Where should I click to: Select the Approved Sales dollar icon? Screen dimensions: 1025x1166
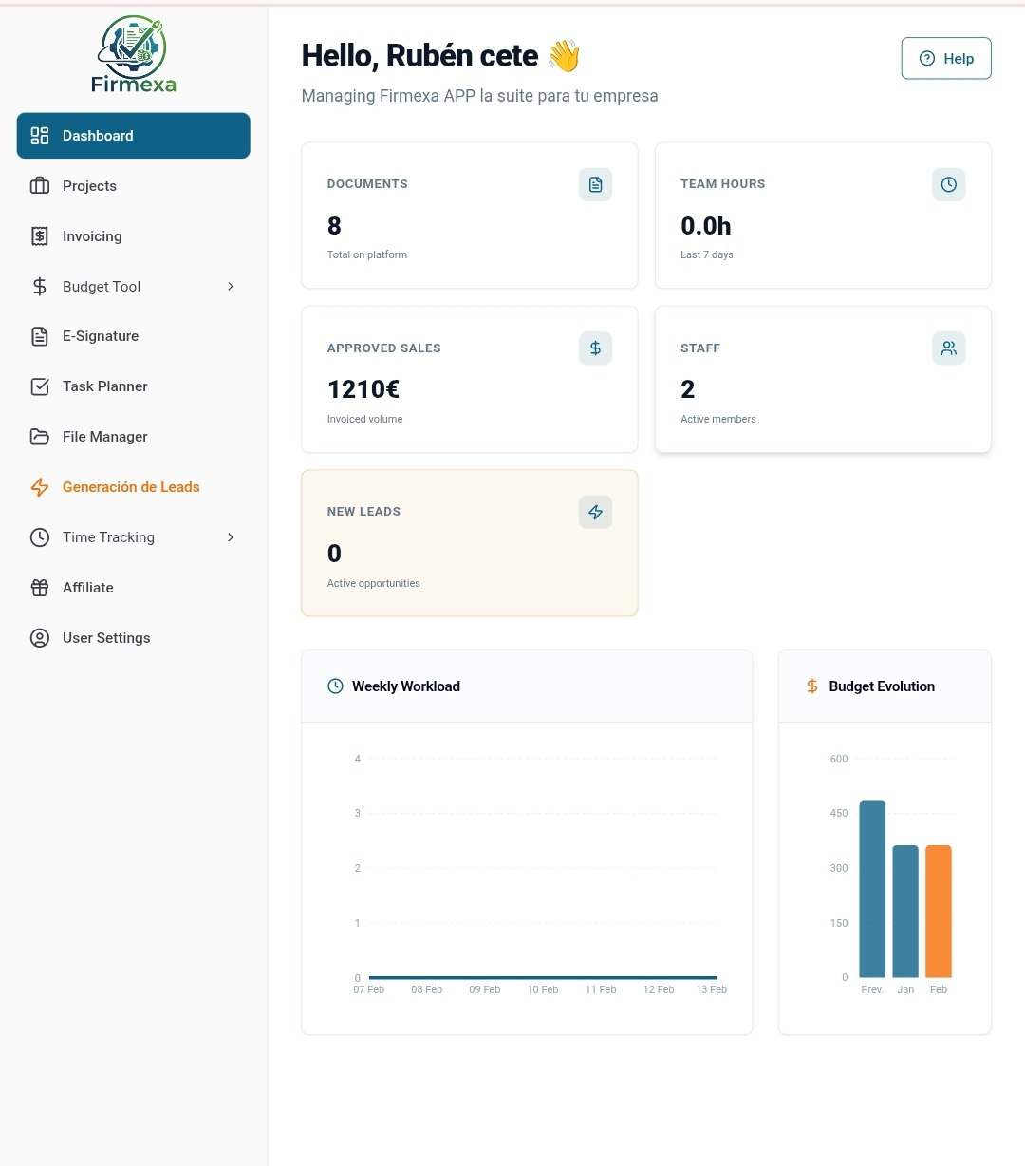coord(595,348)
